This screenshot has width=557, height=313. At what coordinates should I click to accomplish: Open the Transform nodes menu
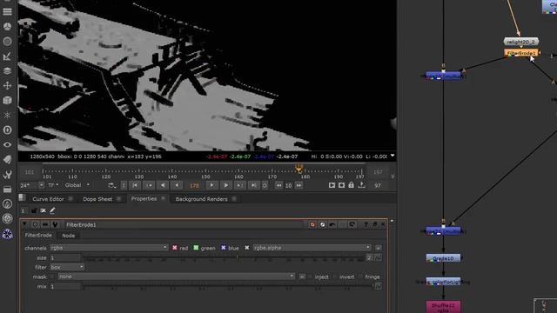click(7, 85)
